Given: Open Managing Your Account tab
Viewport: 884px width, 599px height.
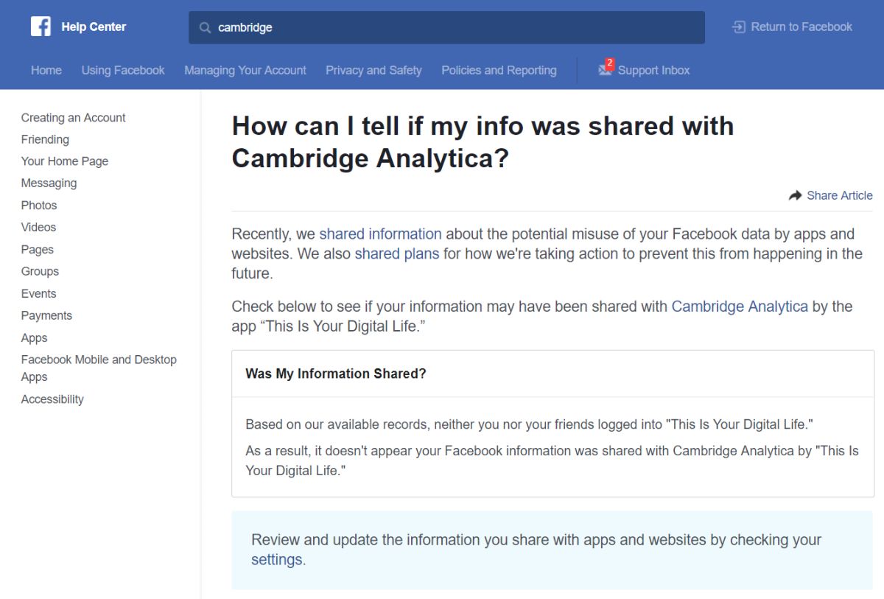Looking at the screenshot, I should pos(245,70).
